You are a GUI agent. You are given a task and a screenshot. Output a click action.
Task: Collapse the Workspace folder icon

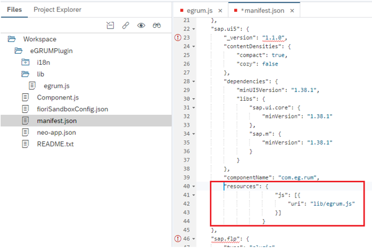11,39
